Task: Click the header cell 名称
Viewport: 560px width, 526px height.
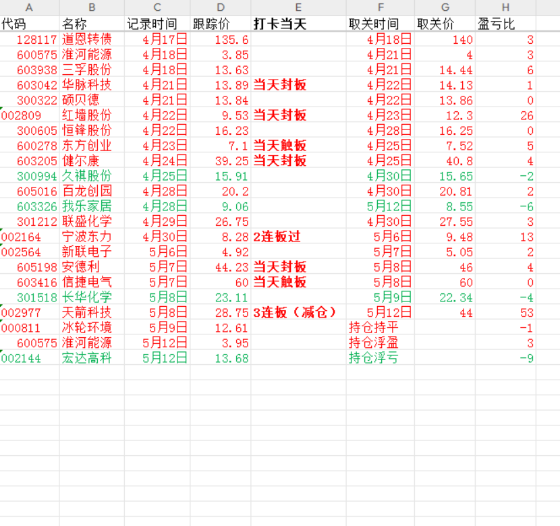Action: coord(92,24)
